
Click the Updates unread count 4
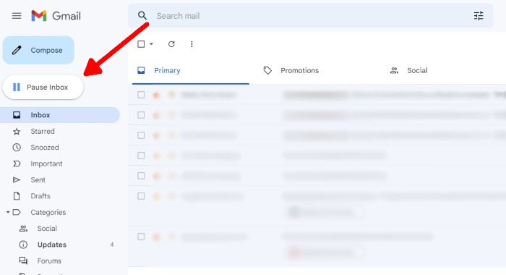click(112, 245)
